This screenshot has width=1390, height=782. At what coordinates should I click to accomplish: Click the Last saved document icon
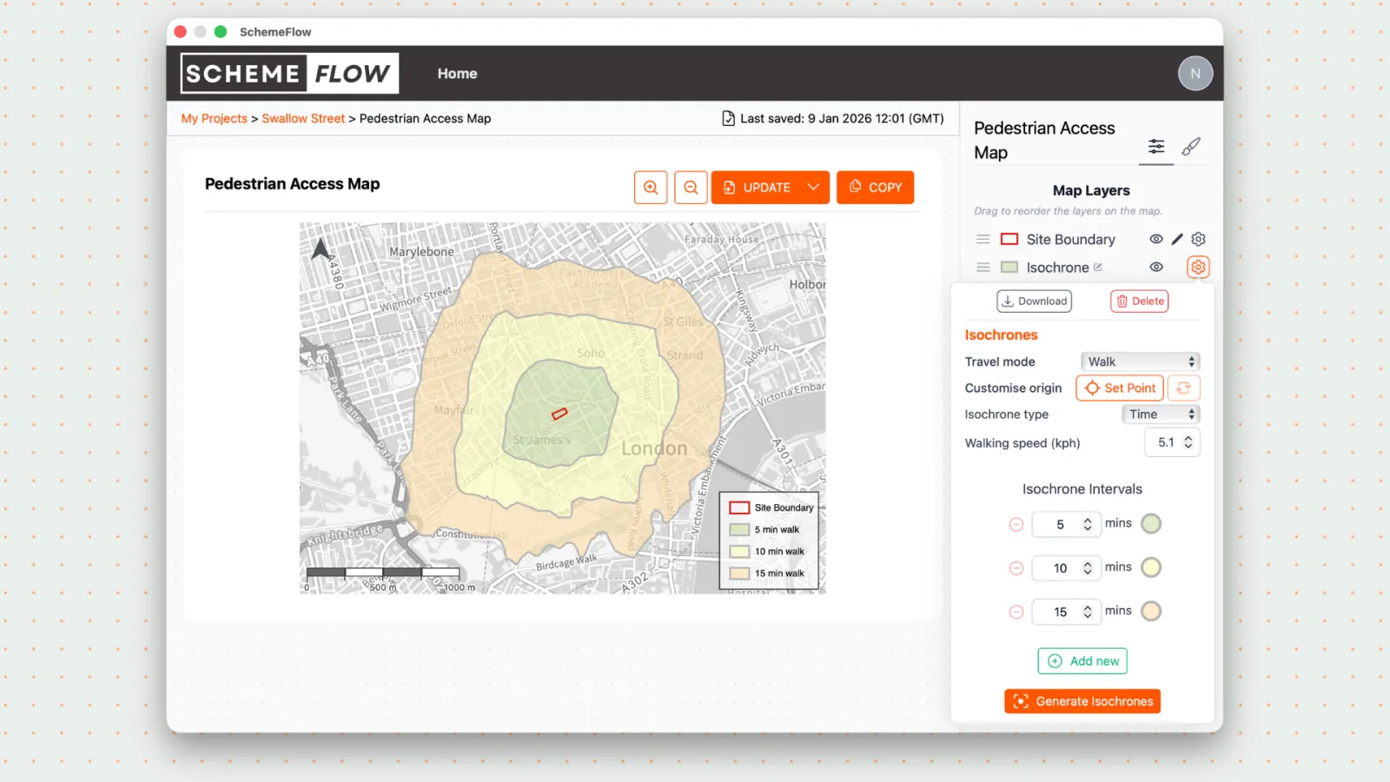[728, 119]
